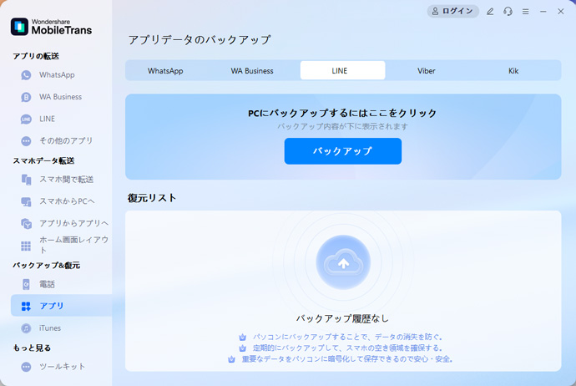The image size is (576, 386).
Task: Click WA Business icon in sidebar
Action: pos(26,97)
